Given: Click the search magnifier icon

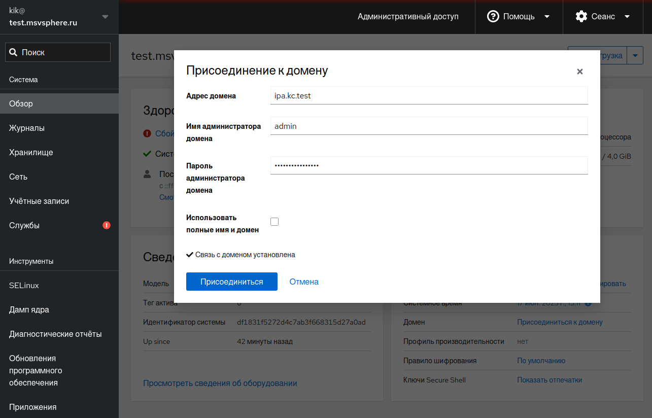Looking at the screenshot, I should tap(14, 52).
